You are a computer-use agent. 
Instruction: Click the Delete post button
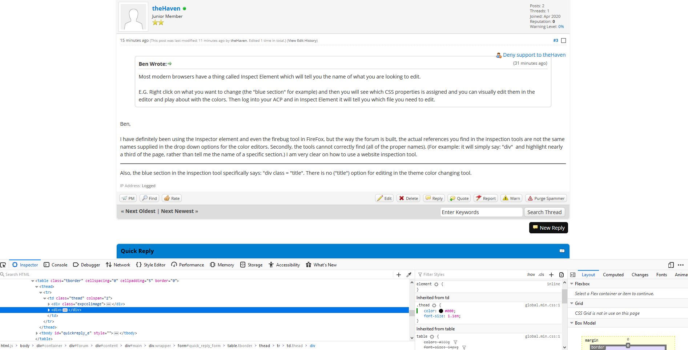(408, 198)
